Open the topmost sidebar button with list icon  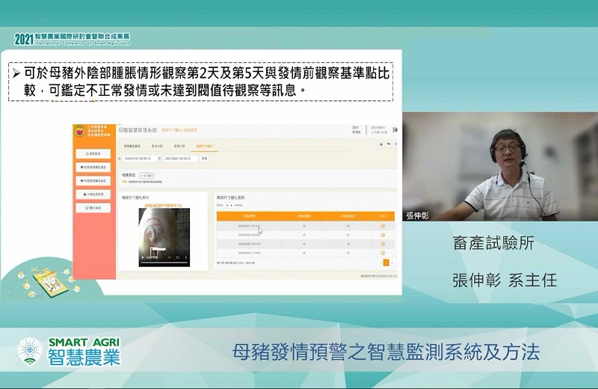93,154
